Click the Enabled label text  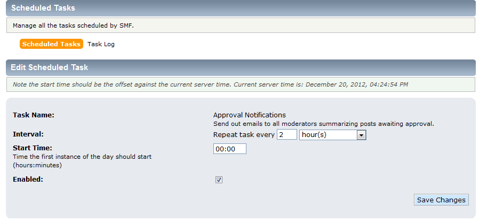pos(28,180)
